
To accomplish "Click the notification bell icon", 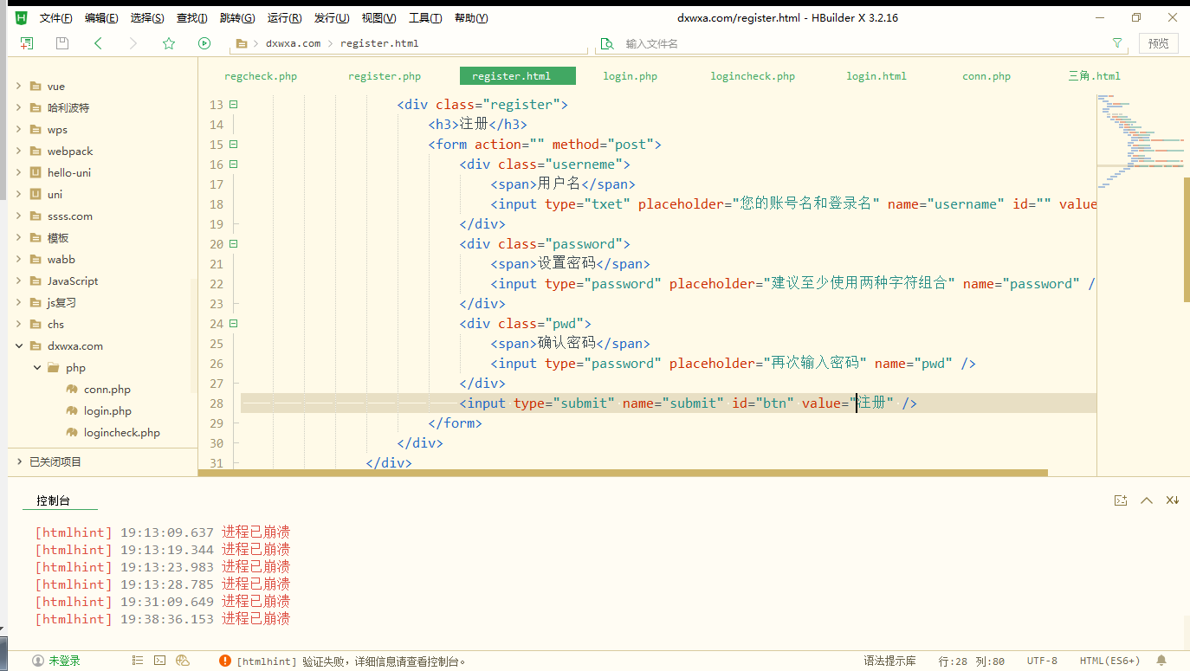I will click(1161, 661).
